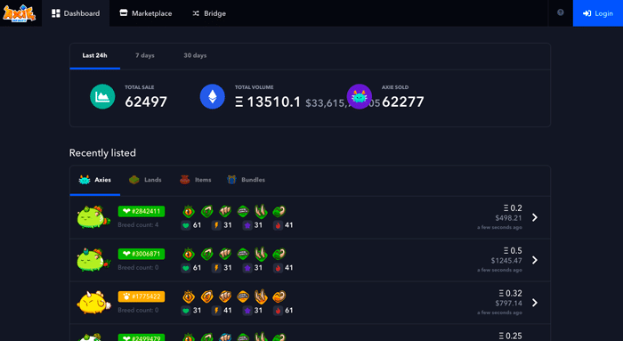Click the Ξ 0.32 price of listing #1775422

click(x=511, y=293)
